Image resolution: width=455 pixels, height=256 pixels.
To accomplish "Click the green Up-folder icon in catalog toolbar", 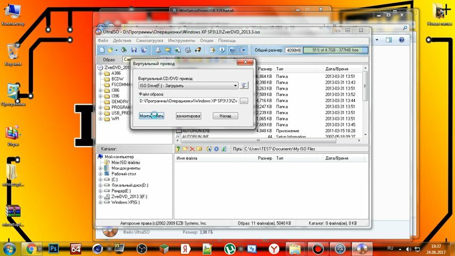I will 178,149.
